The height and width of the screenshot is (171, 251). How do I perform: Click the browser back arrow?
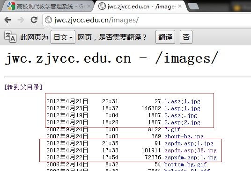(x=7, y=20)
